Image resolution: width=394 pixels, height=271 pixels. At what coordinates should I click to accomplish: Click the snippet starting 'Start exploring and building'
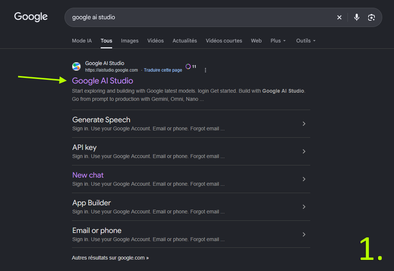click(x=189, y=95)
